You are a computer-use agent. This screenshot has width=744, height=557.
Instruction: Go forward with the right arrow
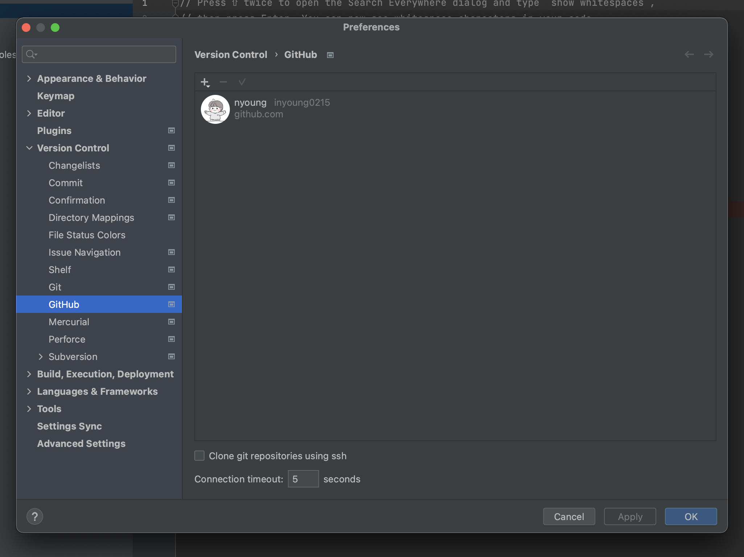tap(709, 54)
